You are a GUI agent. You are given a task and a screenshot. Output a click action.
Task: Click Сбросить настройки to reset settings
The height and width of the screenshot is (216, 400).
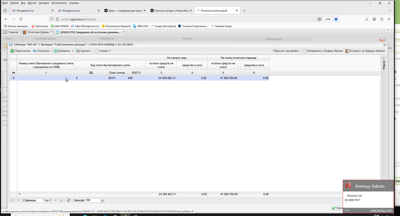[x=286, y=51]
